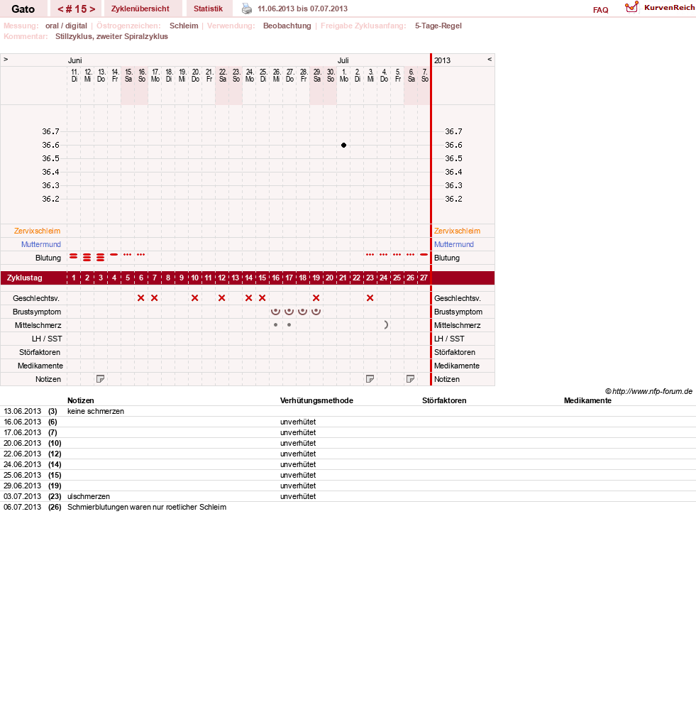Open the nfp-forum.de link

(x=648, y=391)
